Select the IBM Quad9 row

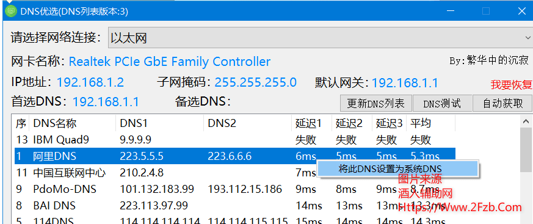coord(234,140)
